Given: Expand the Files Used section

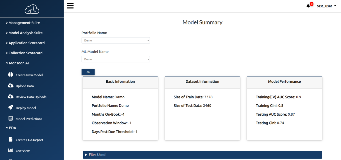Looking at the screenshot, I should [202, 155].
